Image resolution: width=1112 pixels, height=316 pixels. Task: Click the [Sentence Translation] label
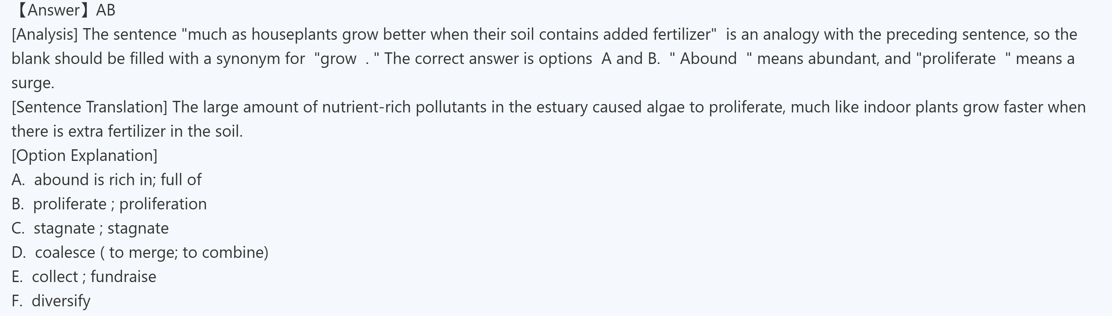(89, 107)
